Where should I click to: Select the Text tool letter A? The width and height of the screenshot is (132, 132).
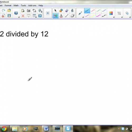click(61, 16)
